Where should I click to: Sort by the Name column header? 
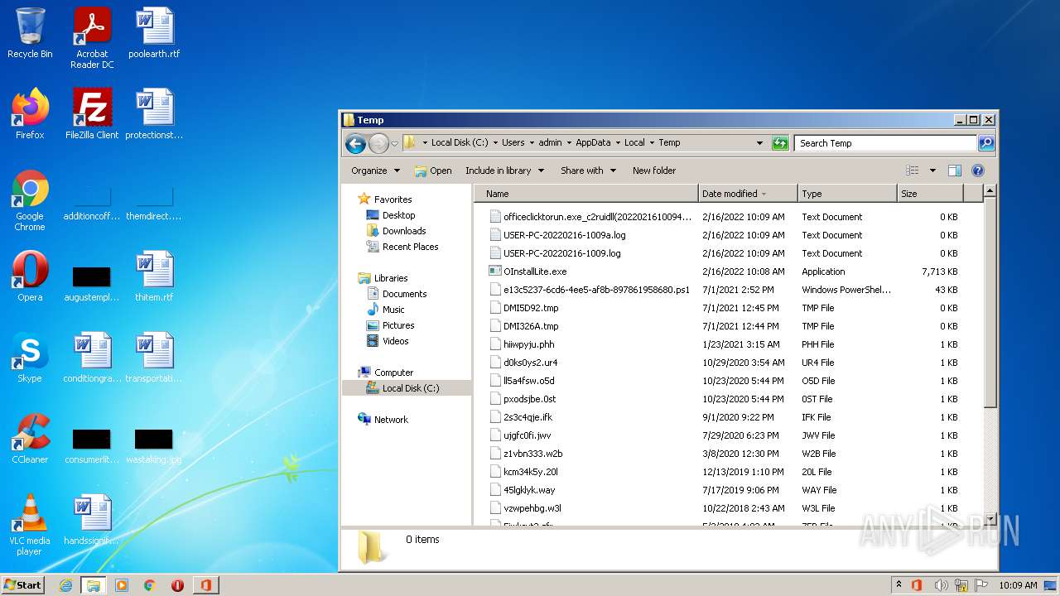(x=588, y=194)
